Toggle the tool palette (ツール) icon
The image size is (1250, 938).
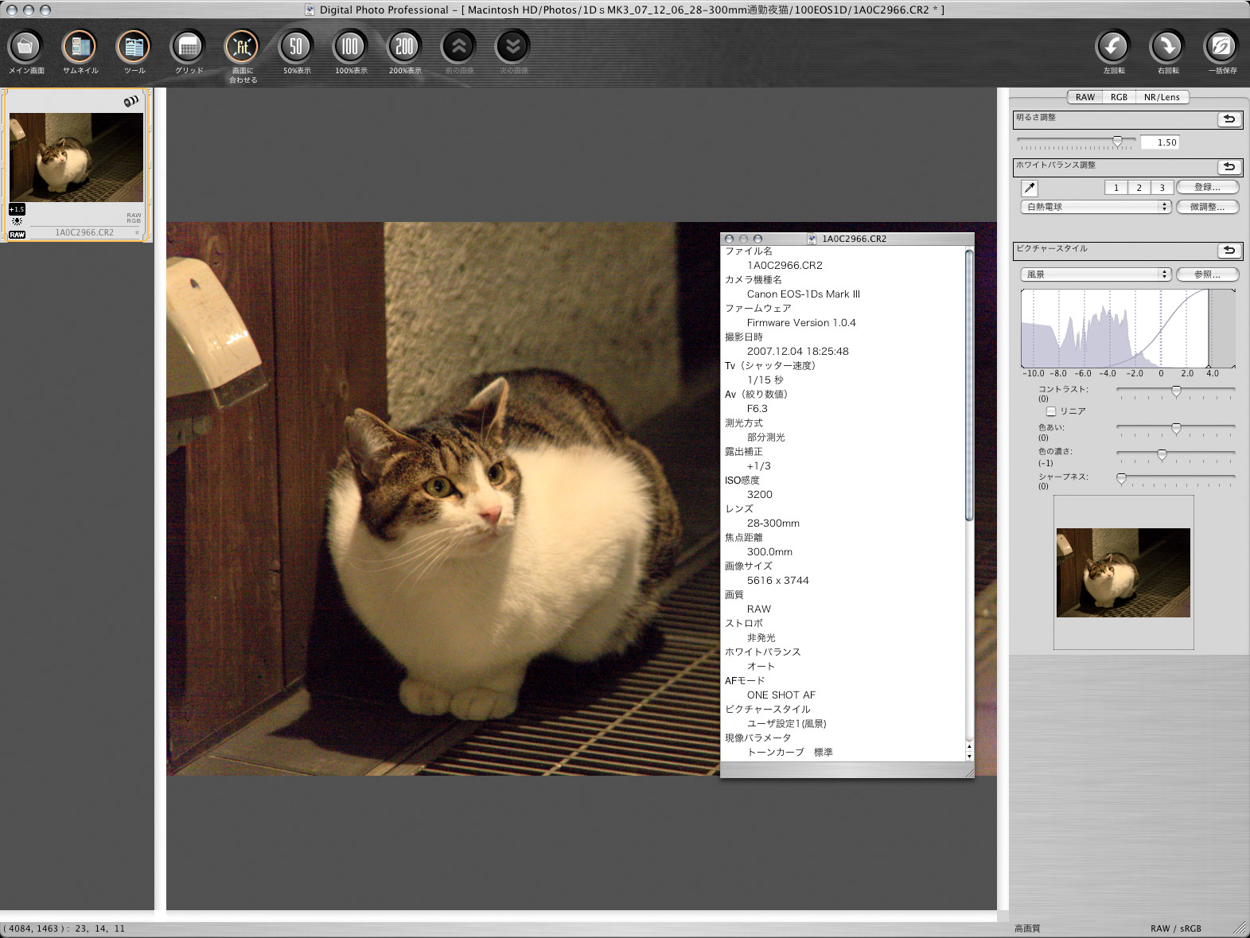coord(134,47)
